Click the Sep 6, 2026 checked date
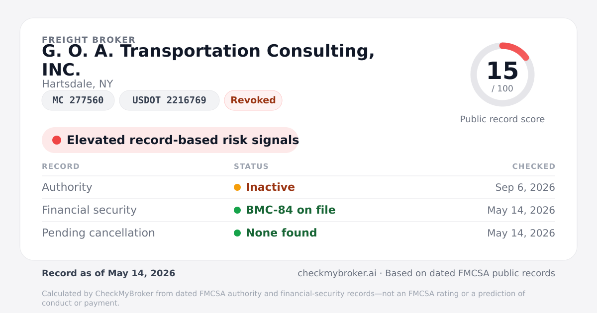 (x=525, y=187)
